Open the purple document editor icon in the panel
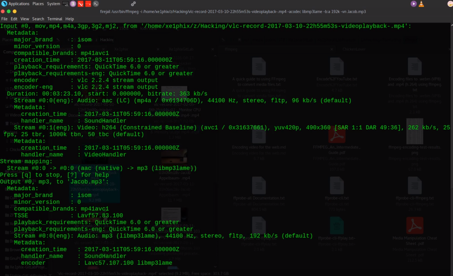Image resolution: width=453 pixels, height=276 pixels. 73,4
